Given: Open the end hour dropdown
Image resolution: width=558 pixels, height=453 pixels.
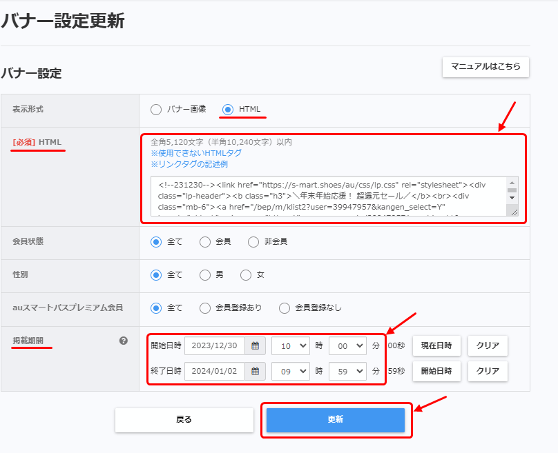Looking at the screenshot, I should pos(290,371).
